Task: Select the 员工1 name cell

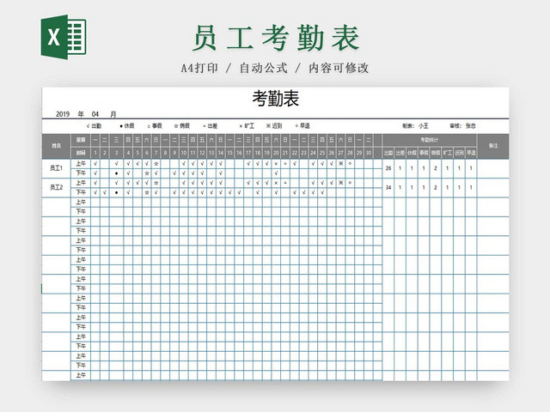Action: [56, 167]
